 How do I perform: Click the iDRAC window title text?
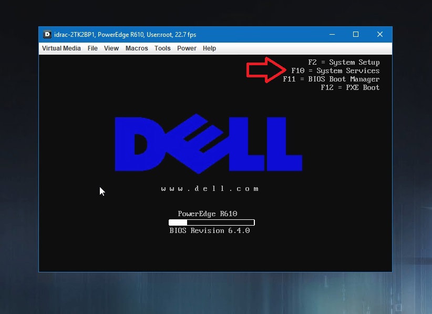coord(125,35)
